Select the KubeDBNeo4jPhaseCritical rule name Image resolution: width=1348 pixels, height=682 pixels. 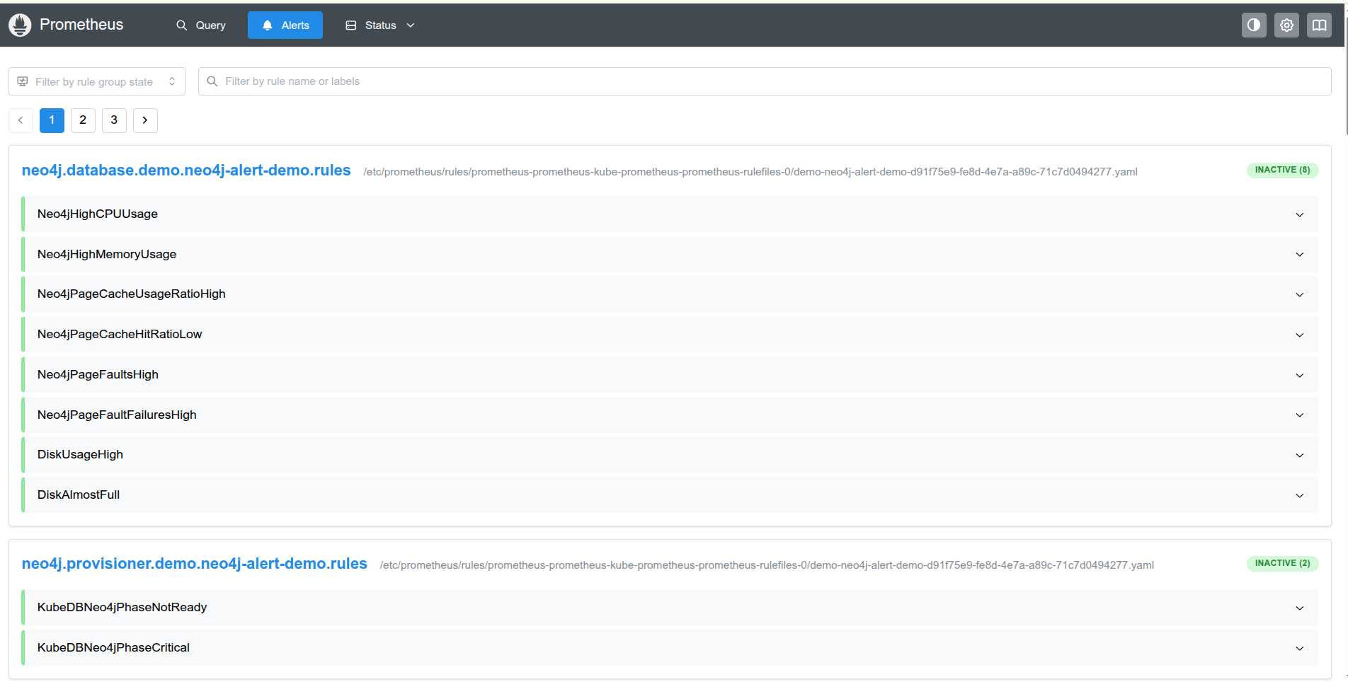pos(113,647)
